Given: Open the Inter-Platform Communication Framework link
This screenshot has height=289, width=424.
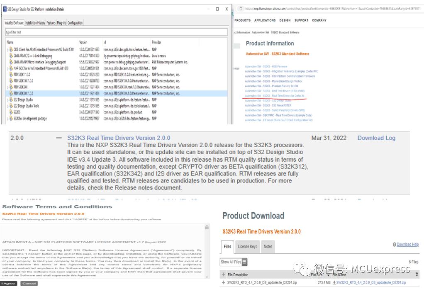Looking at the screenshot, I should (x=280, y=76).
